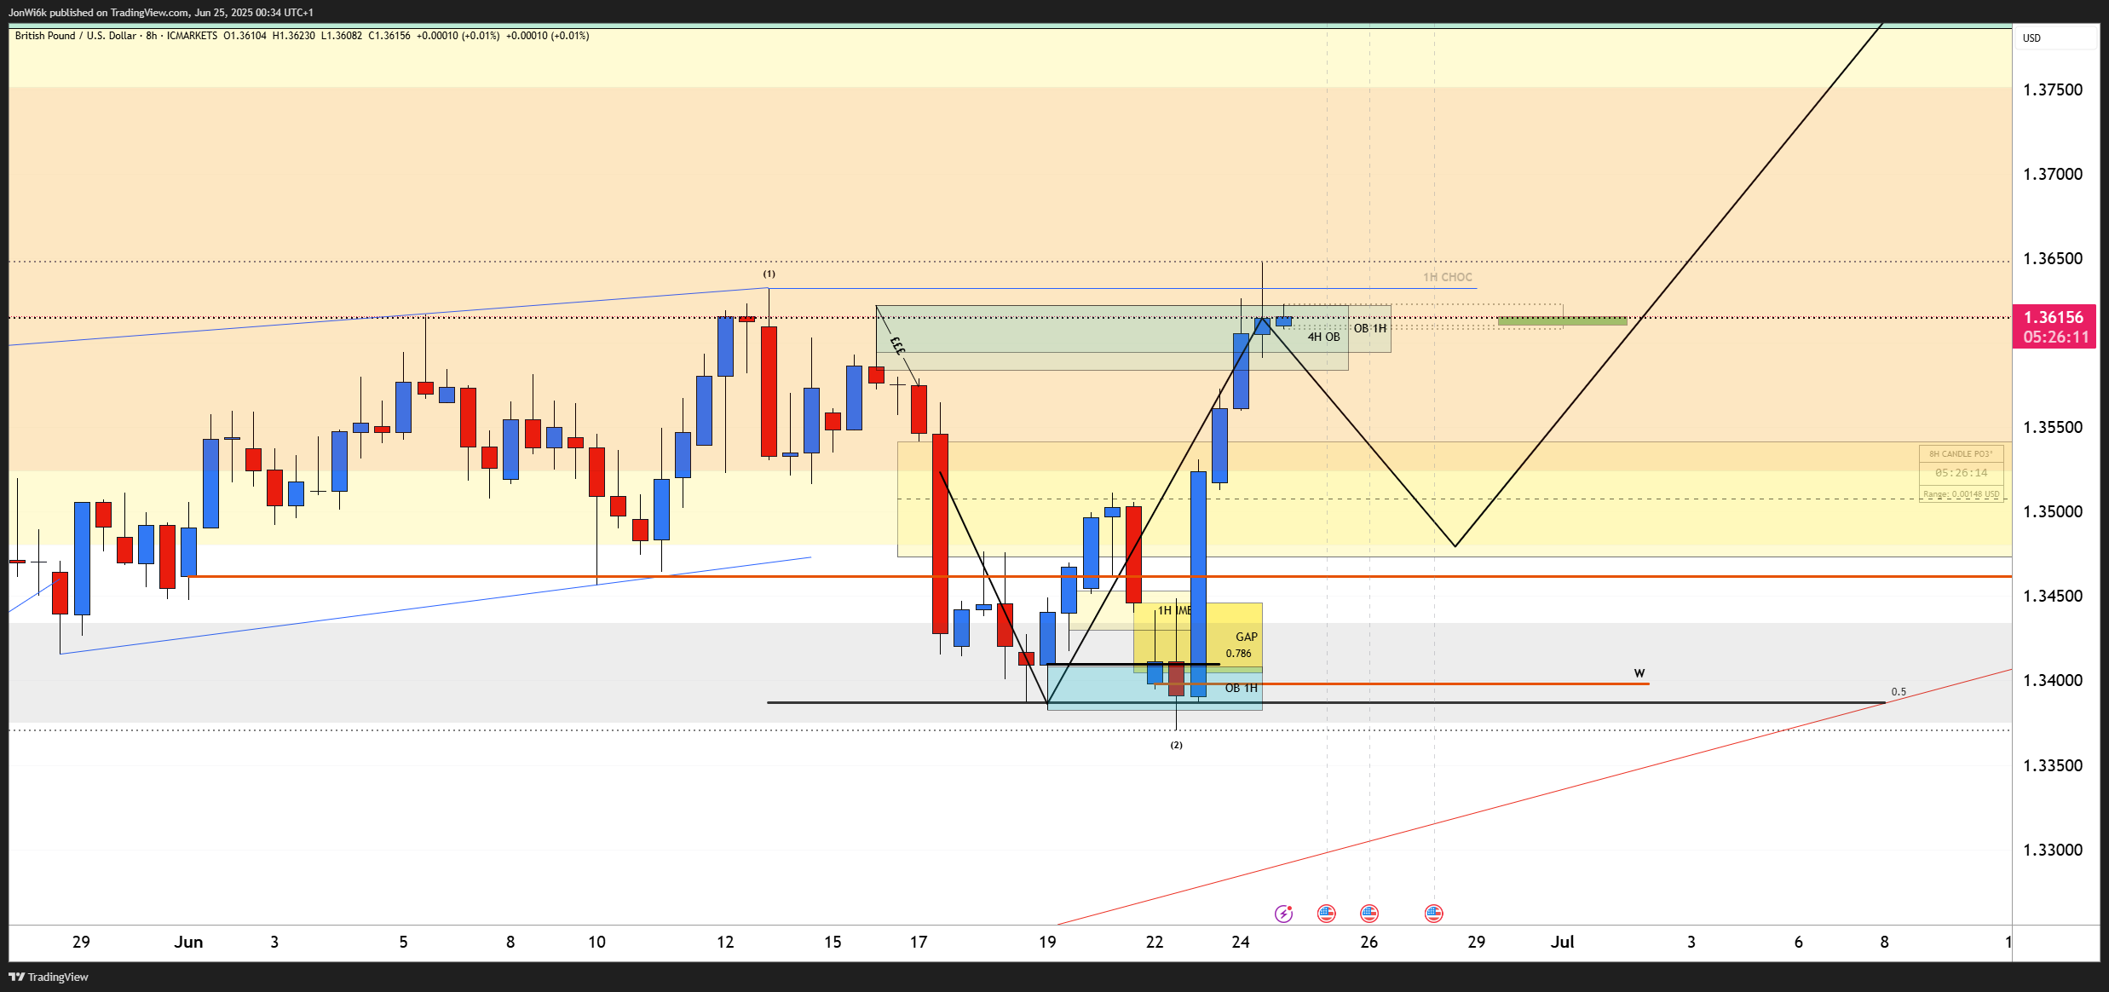The image size is (2109, 992).
Task: Click the low value L1.36082
Action: [x=342, y=36]
